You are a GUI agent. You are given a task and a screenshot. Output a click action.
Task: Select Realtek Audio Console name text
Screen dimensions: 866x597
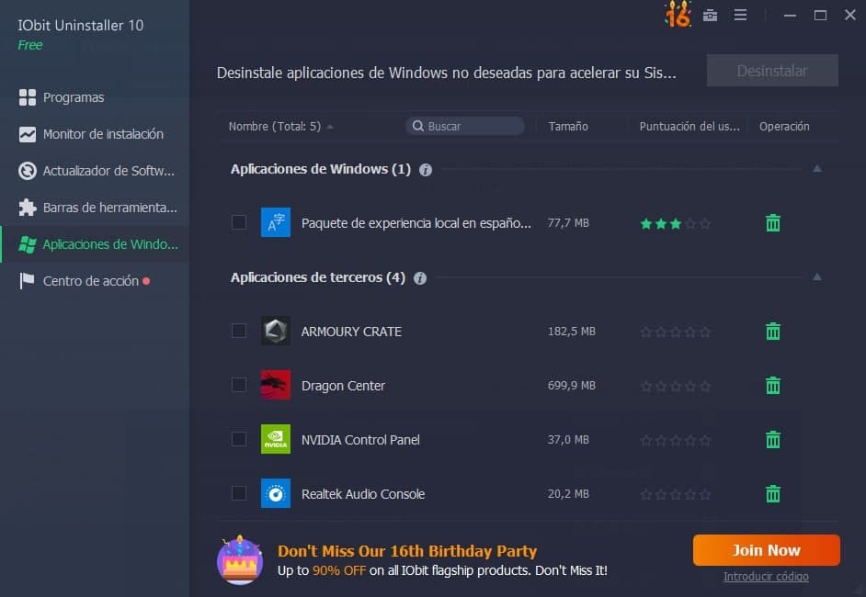[x=363, y=494]
